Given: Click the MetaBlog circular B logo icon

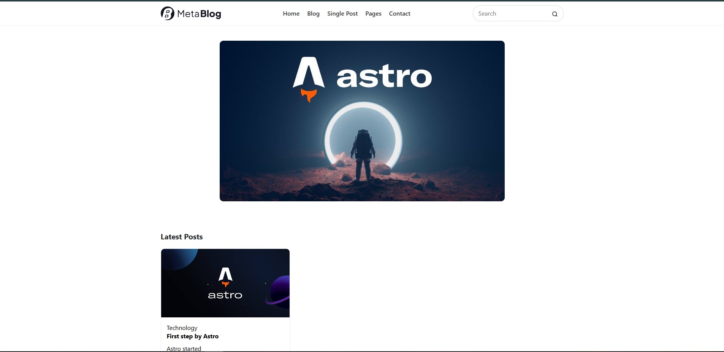Looking at the screenshot, I should pos(167,13).
